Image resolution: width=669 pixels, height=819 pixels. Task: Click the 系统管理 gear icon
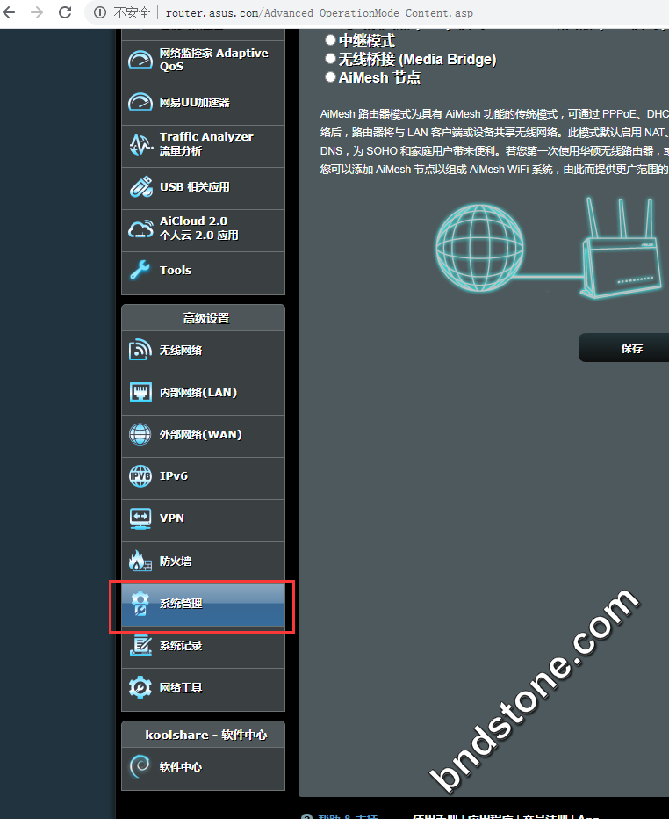coord(140,604)
